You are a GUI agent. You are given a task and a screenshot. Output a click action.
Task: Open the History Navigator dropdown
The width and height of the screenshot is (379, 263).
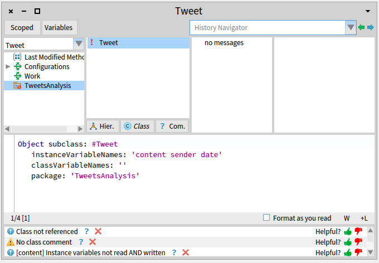click(351, 27)
